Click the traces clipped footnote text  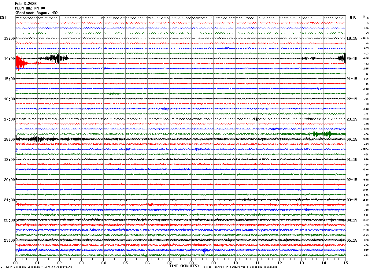tap(240, 267)
